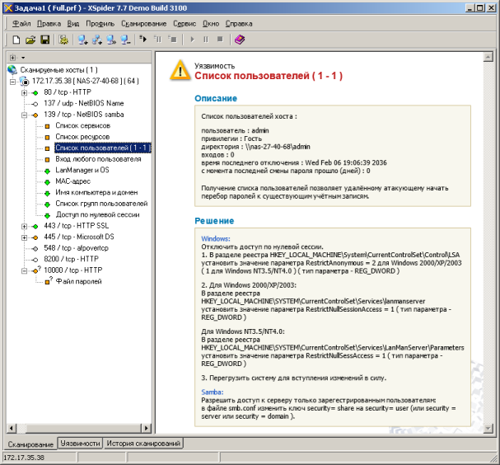The height and width of the screenshot is (465, 500).
Task: Click the Samba: solution heading link
Action: coord(213,392)
